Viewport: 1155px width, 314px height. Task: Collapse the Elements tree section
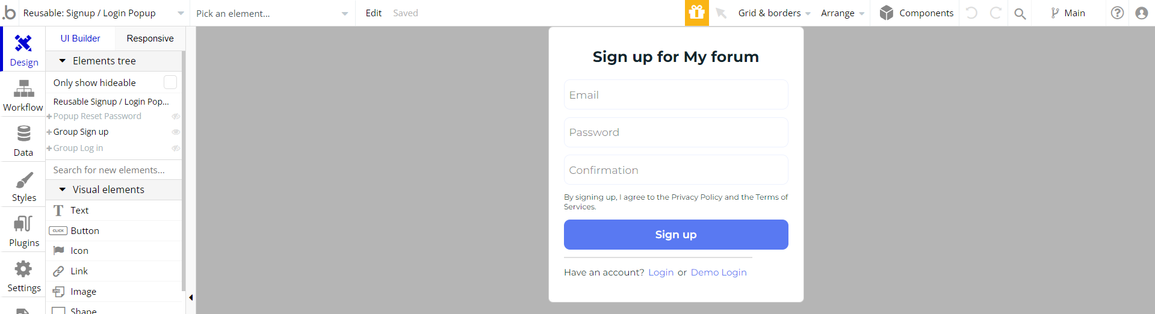(62, 61)
